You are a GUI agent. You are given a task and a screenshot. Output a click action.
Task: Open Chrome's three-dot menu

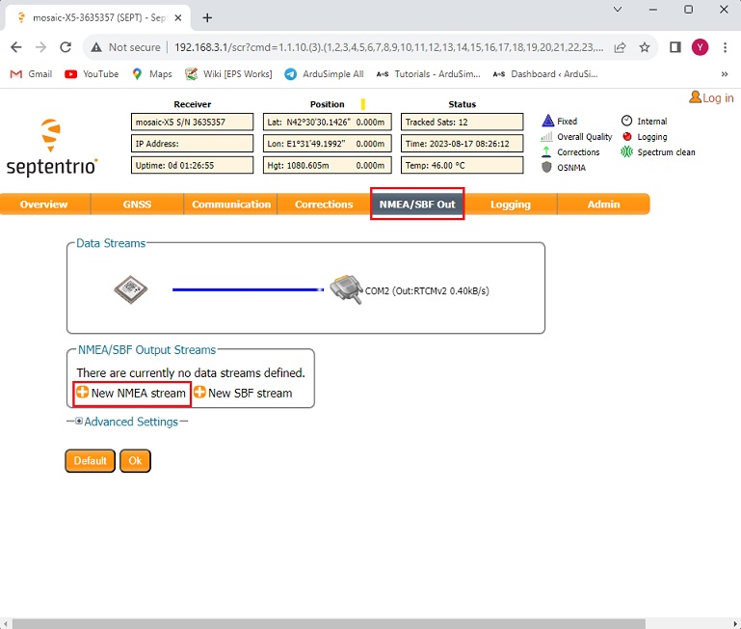725,47
